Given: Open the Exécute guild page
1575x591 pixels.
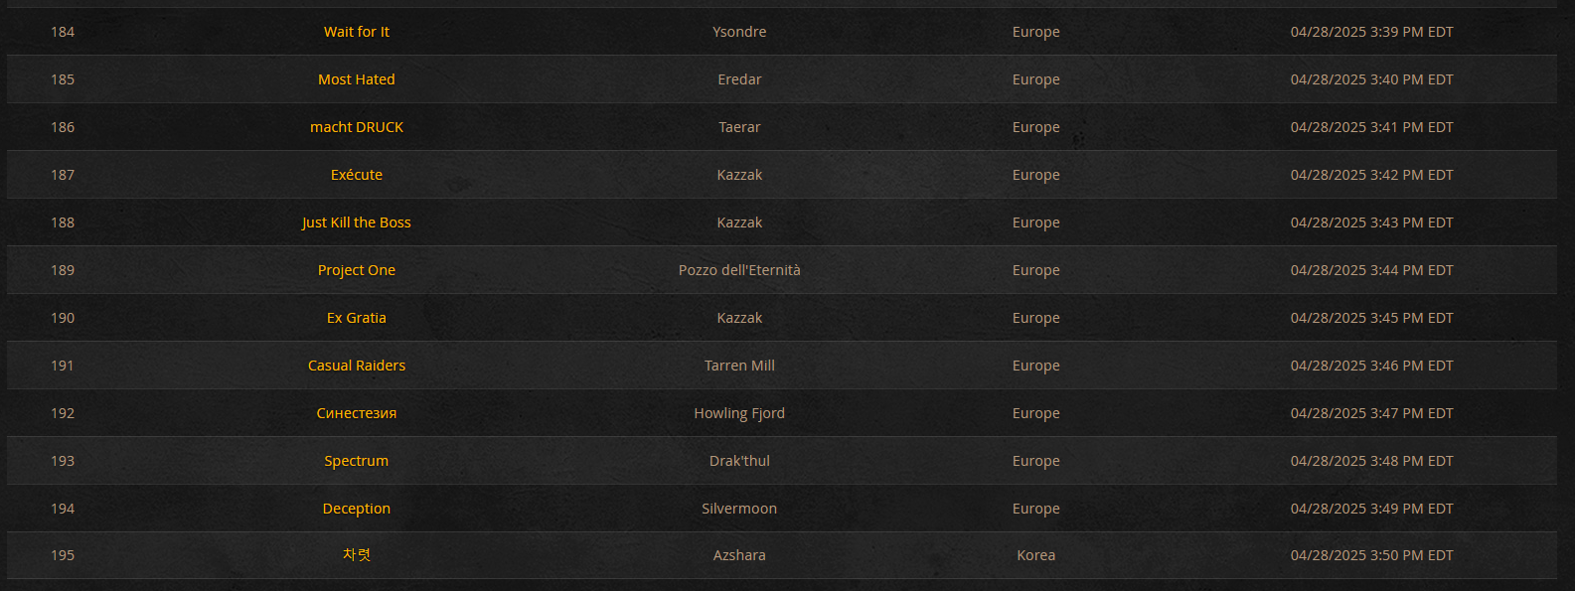Looking at the screenshot, I should click(x=356, y=175).
